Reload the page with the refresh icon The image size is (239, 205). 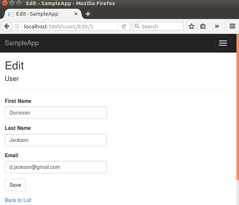click(x=124, y=26)
